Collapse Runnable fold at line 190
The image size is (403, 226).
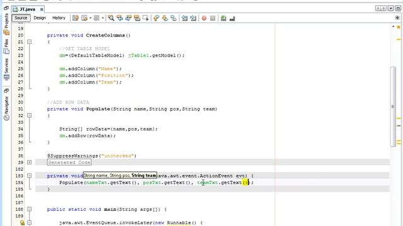pyautogui.click(x=30, y=223)
